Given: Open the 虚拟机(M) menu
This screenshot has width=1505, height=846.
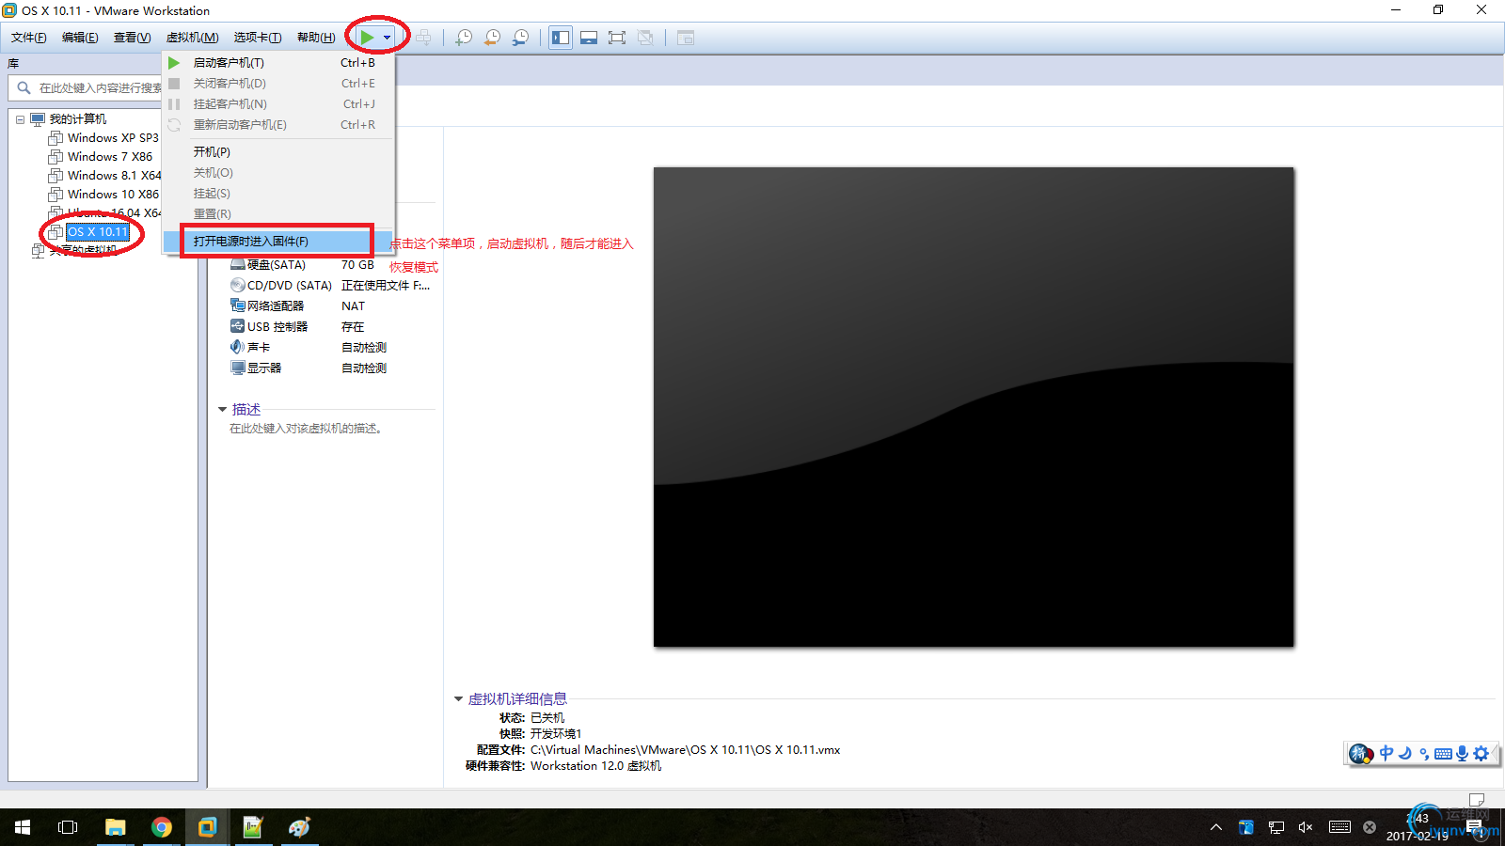Looking at the screenshot, I should (192, 38).
